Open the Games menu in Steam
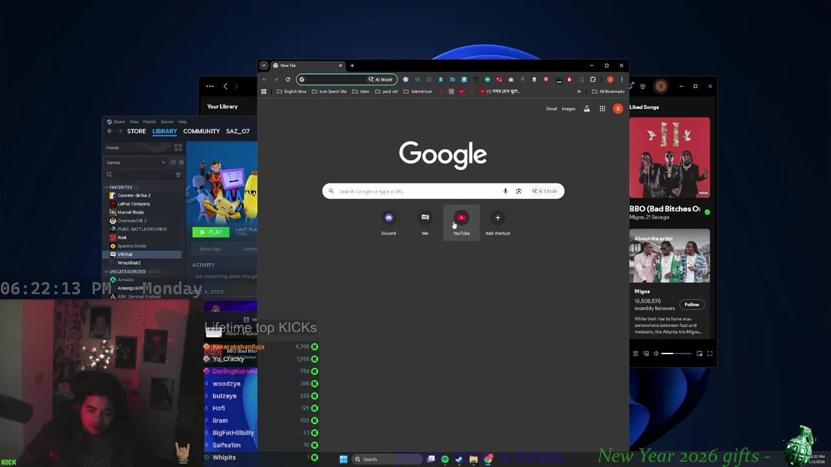The height and width of the screenshot is (467, 831). (167, 122)
